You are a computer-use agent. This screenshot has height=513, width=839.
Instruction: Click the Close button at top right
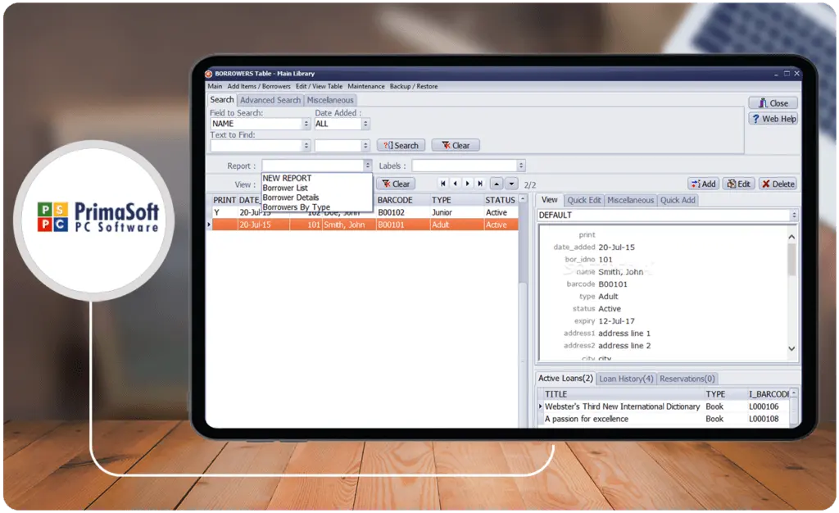pyautogui.click(x=773, y=102)
